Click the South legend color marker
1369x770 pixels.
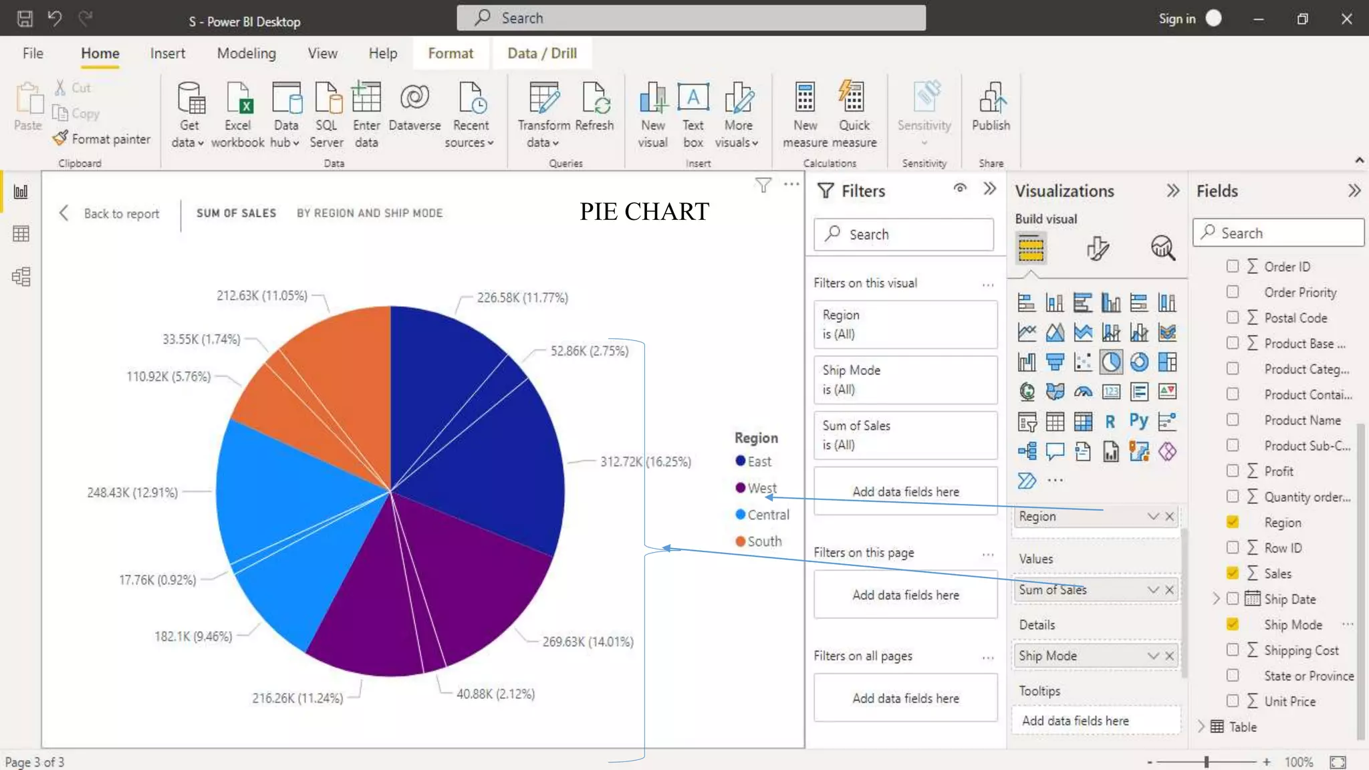tap(740, 541)
